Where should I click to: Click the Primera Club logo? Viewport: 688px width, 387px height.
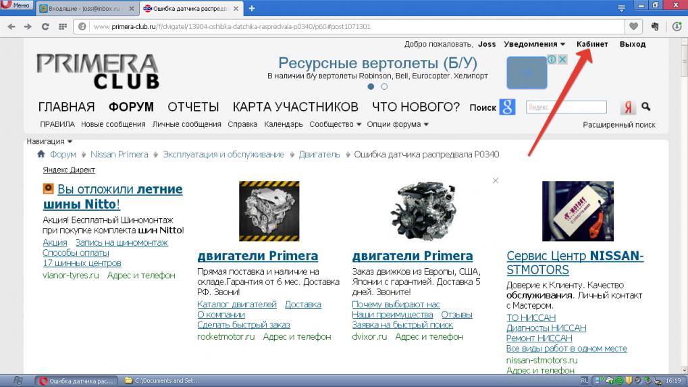(98, 72)
